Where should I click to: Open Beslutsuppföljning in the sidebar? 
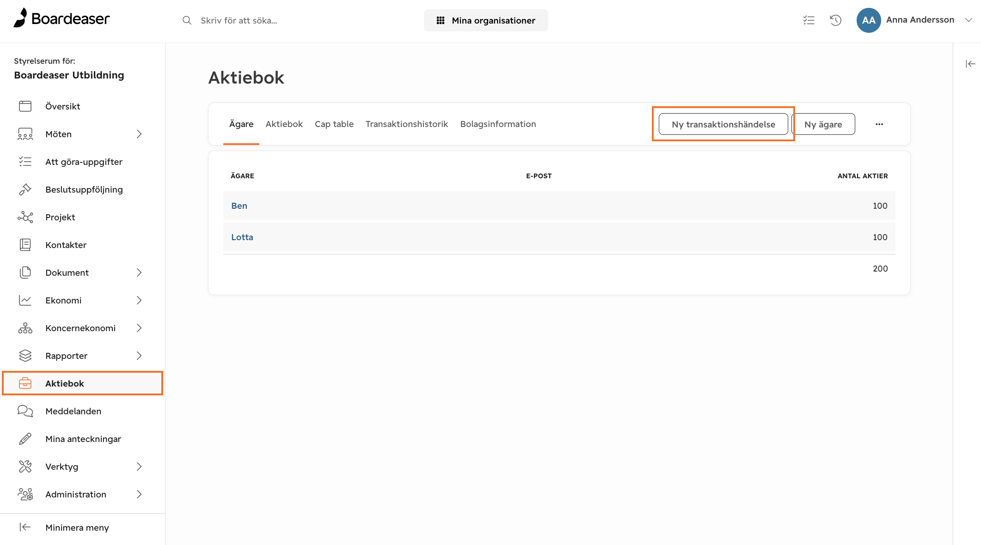[x=84, y=189]
